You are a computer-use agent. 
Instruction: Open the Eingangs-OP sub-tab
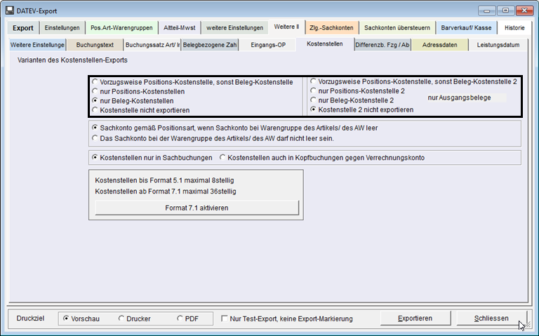click(x=268, y=45)
